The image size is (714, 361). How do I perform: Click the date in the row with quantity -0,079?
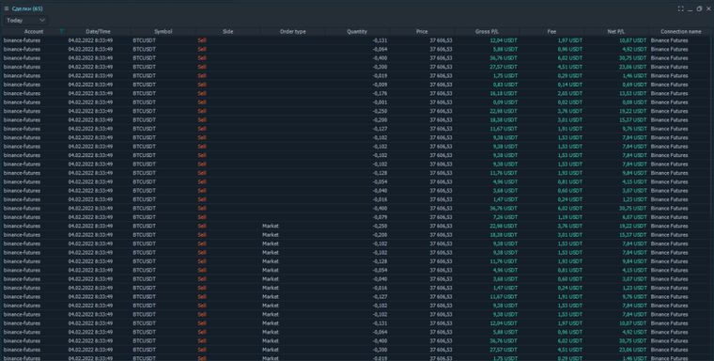[x=90, y=217]
